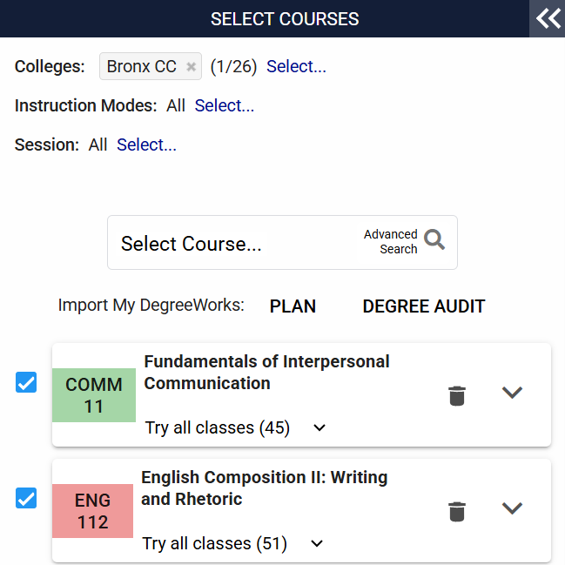Open Instruction Modes Select link
Screen dimensions: 565x565
pos(225,105)
